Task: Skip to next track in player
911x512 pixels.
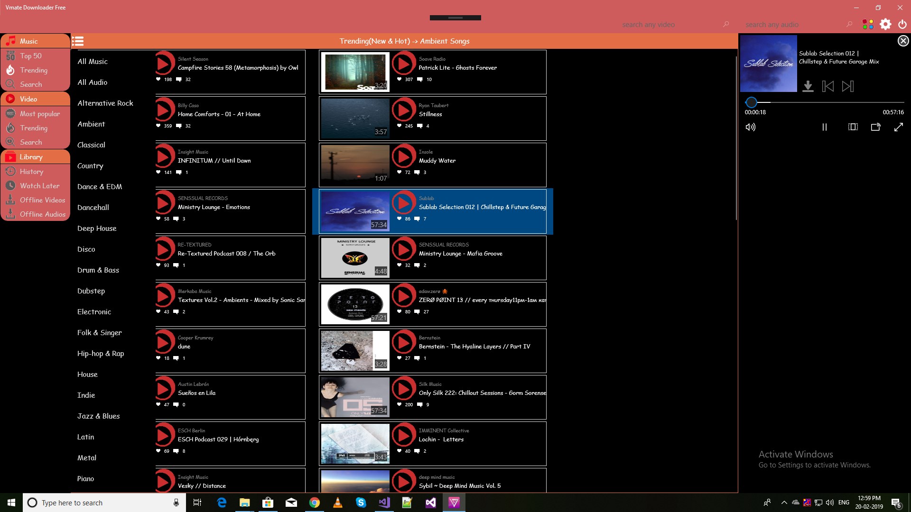Action: 847,86
